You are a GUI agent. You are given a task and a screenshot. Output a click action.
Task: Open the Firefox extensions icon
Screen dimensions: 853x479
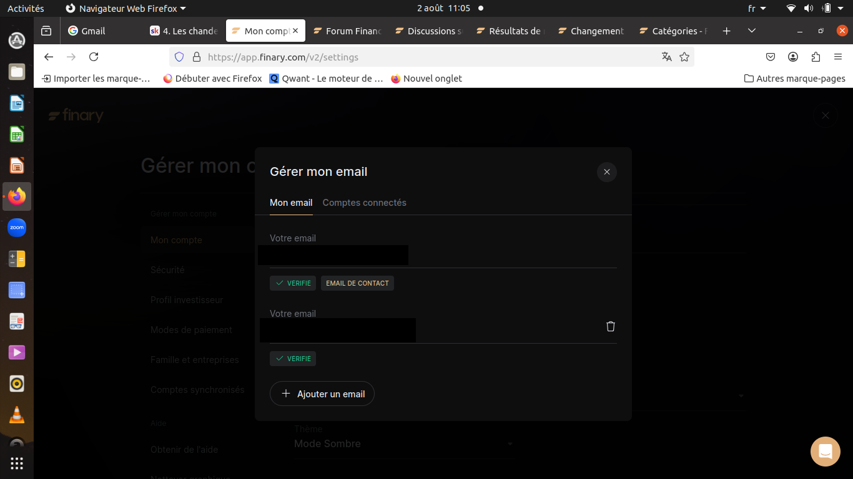click(816, 57)
